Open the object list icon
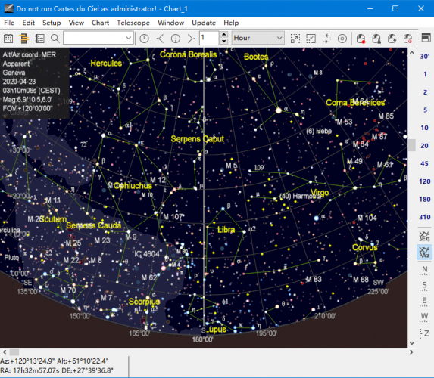 (x=39, y=39)
